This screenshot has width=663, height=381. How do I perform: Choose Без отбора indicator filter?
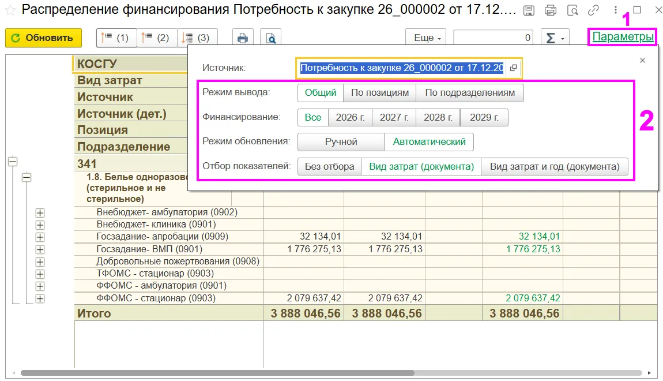329,166
